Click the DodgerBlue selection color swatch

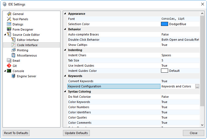click(164, 24)
